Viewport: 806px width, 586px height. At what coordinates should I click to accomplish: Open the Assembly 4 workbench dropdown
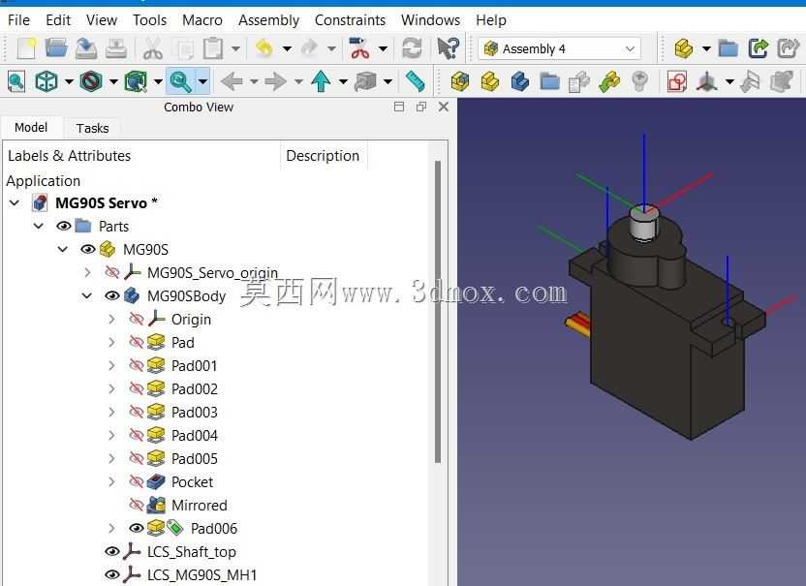[x=559, y=48]
